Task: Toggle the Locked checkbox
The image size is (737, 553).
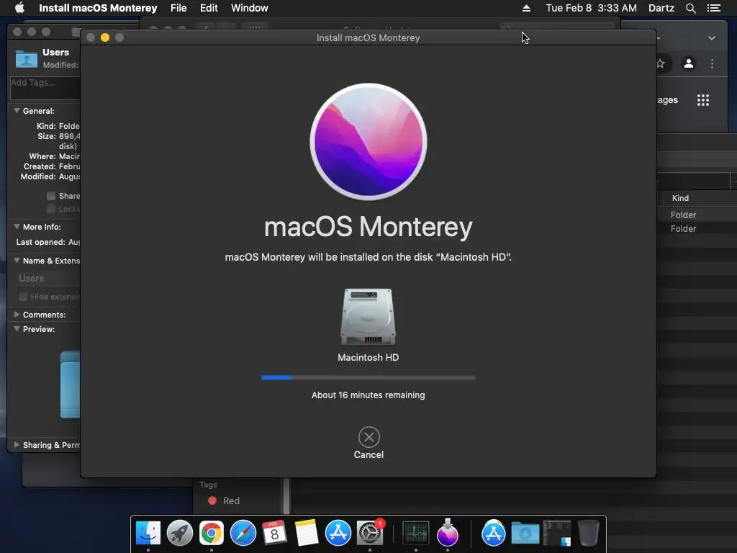Action: [51, 208]
